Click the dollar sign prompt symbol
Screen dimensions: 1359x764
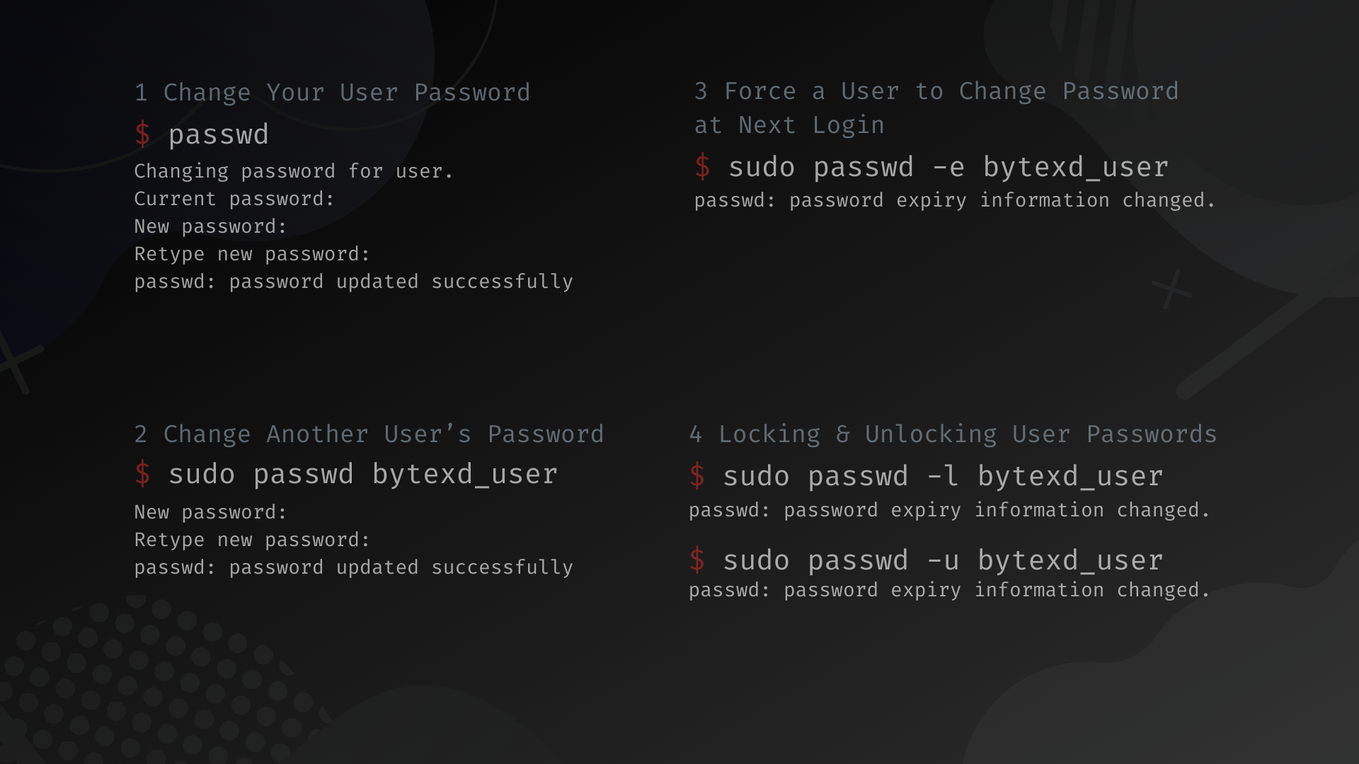pos(144,134)
